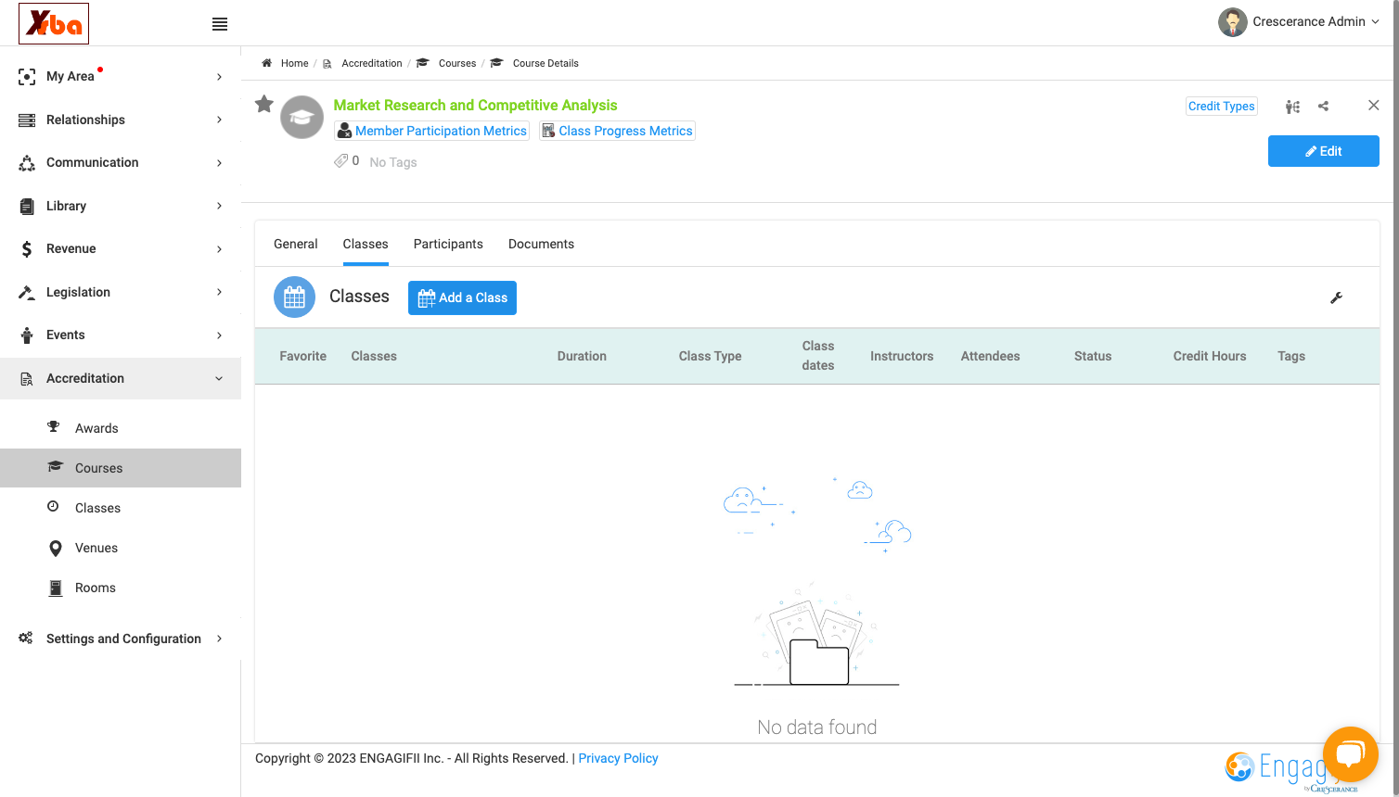Screen dimensions: 1399x797
Task: Expand the My Area menu
Action: pos(121,76)
